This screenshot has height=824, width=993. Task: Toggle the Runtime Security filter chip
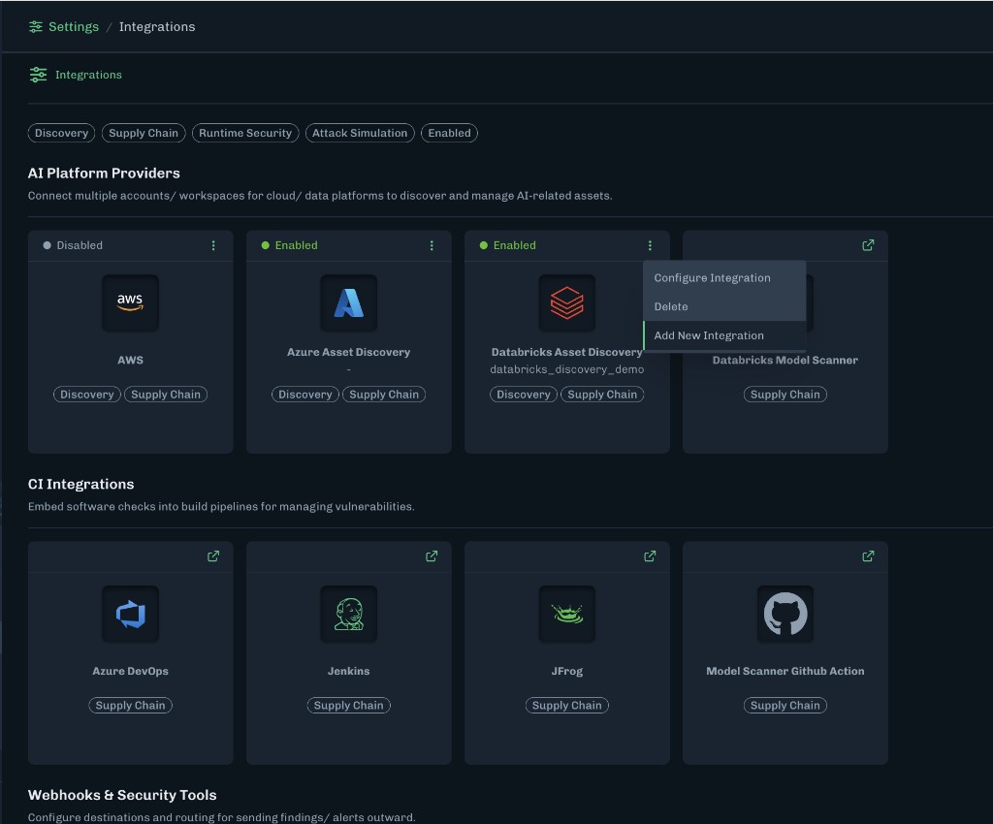pyautogui.click(x=245, y=133)
